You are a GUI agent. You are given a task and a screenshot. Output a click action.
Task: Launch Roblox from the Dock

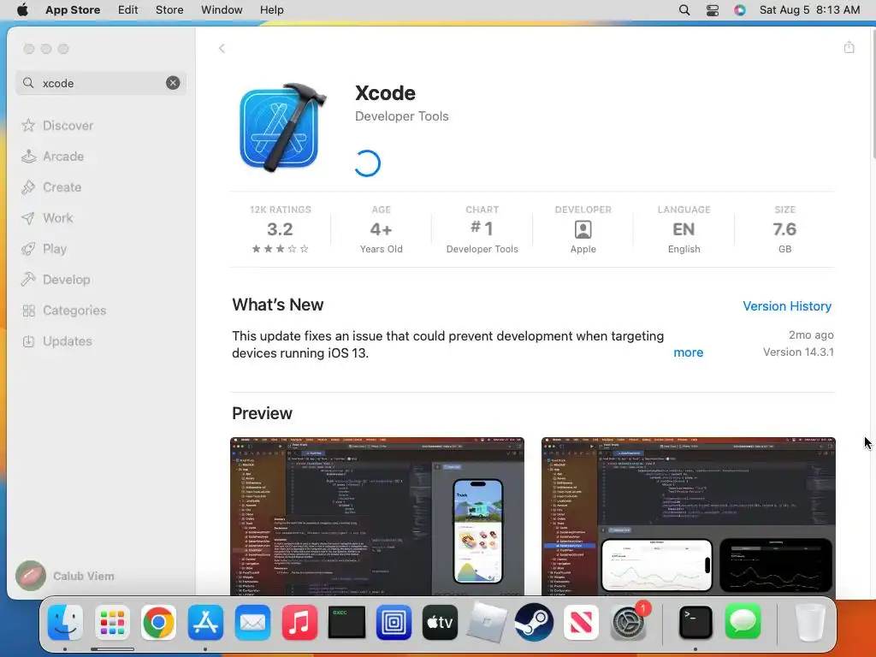[487, 622]
